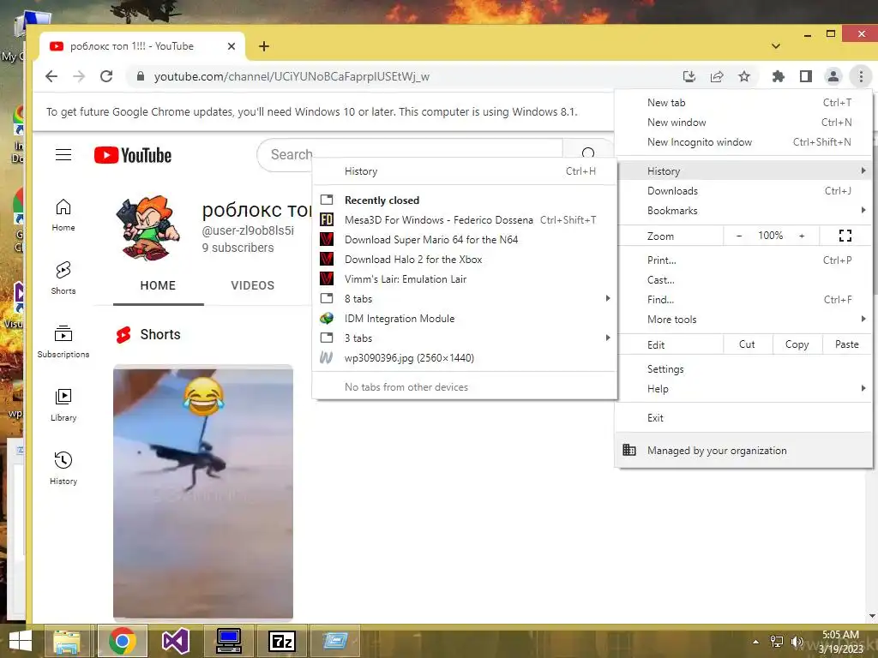Expand the Bookmarks submenu arrow
This screenshot has width=878, height=658.
[863, 211]
